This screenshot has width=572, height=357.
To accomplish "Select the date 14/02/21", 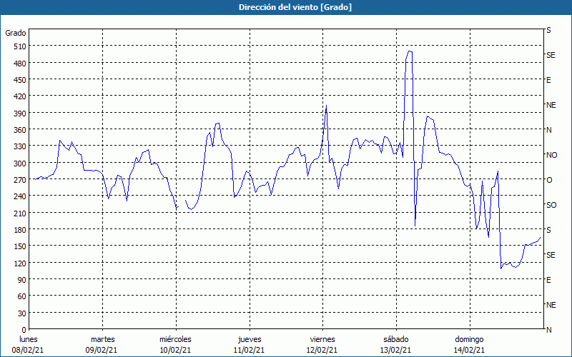I will coord(469,350).
